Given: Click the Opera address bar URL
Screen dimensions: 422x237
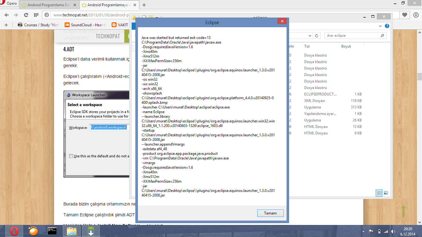Looking at the screenshot, I should pyautogui.click(x=91, y=15).
